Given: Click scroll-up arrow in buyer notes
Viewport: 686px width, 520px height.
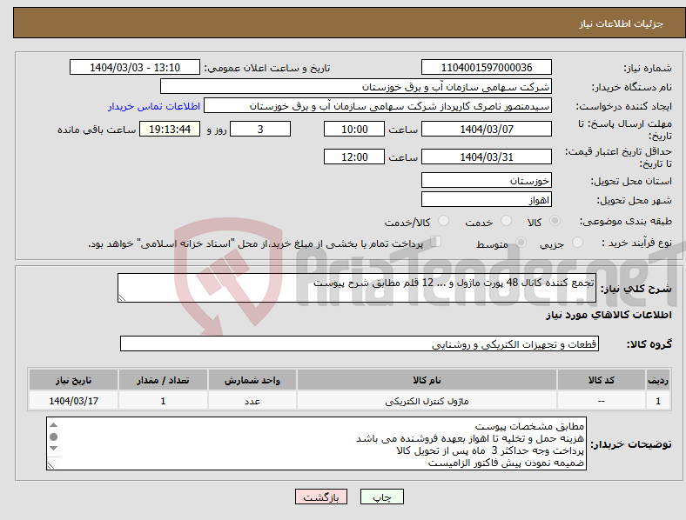Looking at the screenshot, I should (53, 425).
